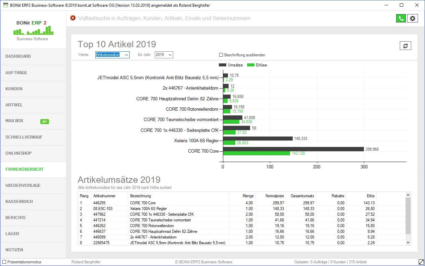Viewport: 425px width, 266px height.
Task: Click the table's vertical scrollbar thumb
Action: pyautogui.click(x=408, y=216)
